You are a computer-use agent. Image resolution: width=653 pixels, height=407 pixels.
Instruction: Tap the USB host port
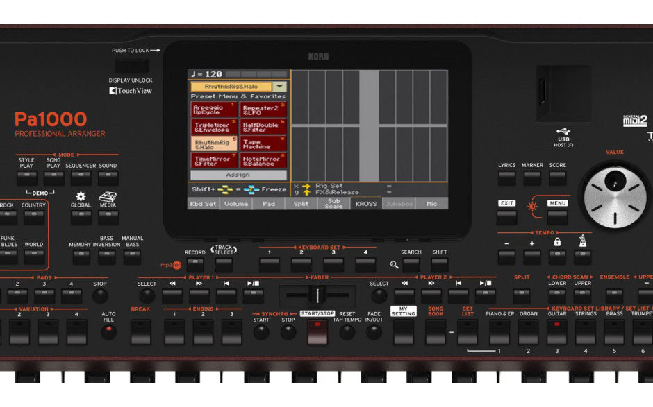point(543,92)
